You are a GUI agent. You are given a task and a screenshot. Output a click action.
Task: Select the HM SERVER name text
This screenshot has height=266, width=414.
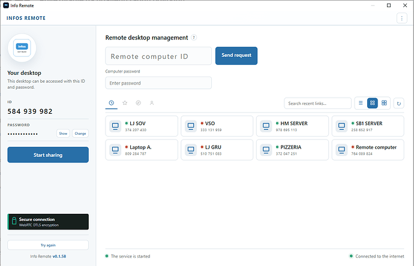[294, 123]
